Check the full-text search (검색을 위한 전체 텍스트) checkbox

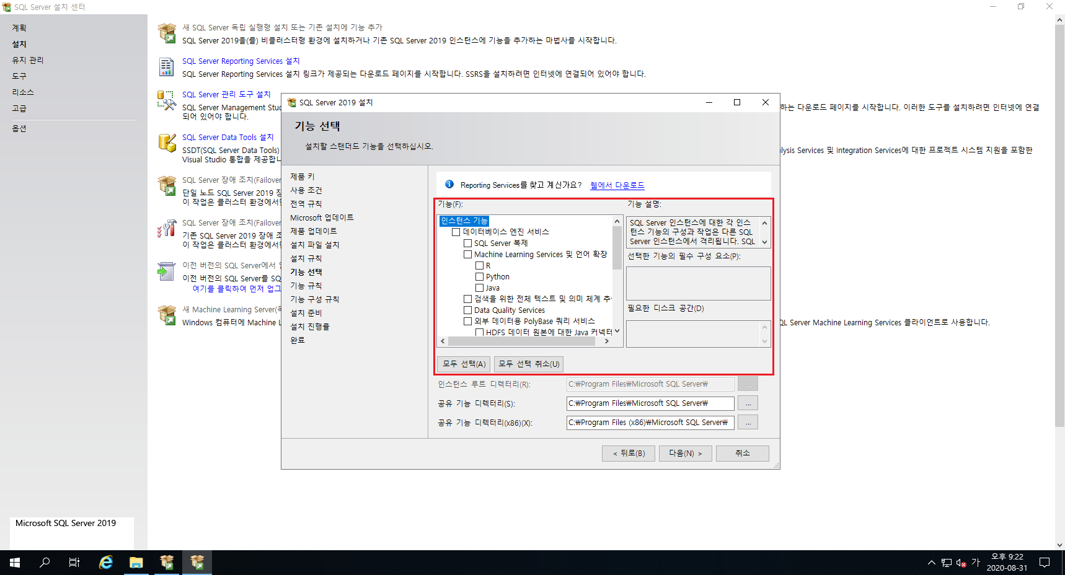pyautogui.click(x=468, y=299)
